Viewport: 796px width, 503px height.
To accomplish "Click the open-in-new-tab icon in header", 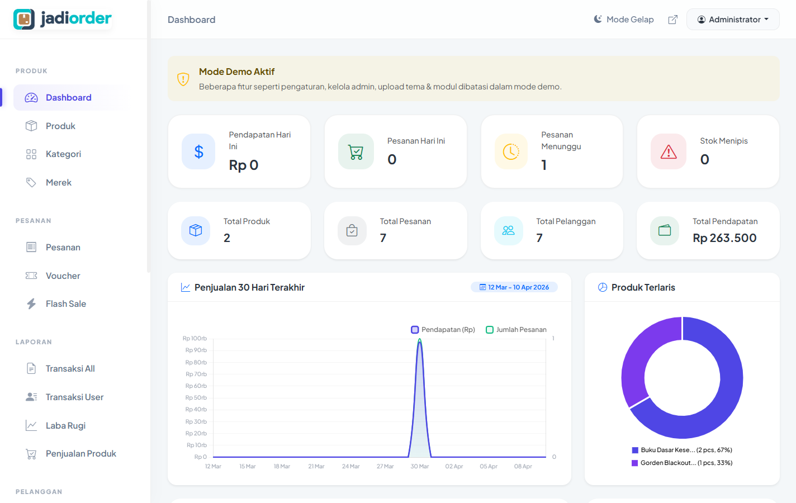I will click(x=672, y=18).
